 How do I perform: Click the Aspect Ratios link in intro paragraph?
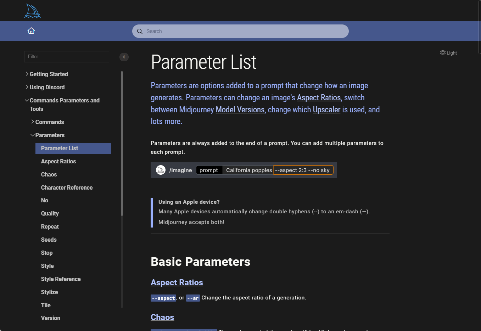(x=319, y=97)
